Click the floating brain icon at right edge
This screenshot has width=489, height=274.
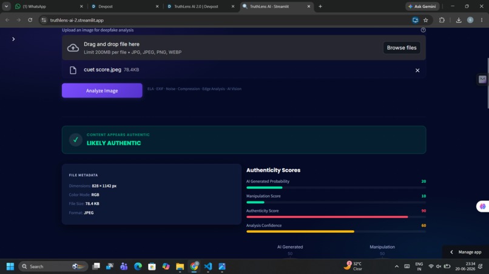pos(483,206)
